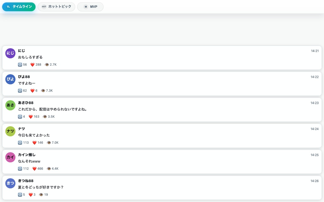Views eye icon on にじ's post
This screenshot has height=202, width=324.
coord(47,64)
